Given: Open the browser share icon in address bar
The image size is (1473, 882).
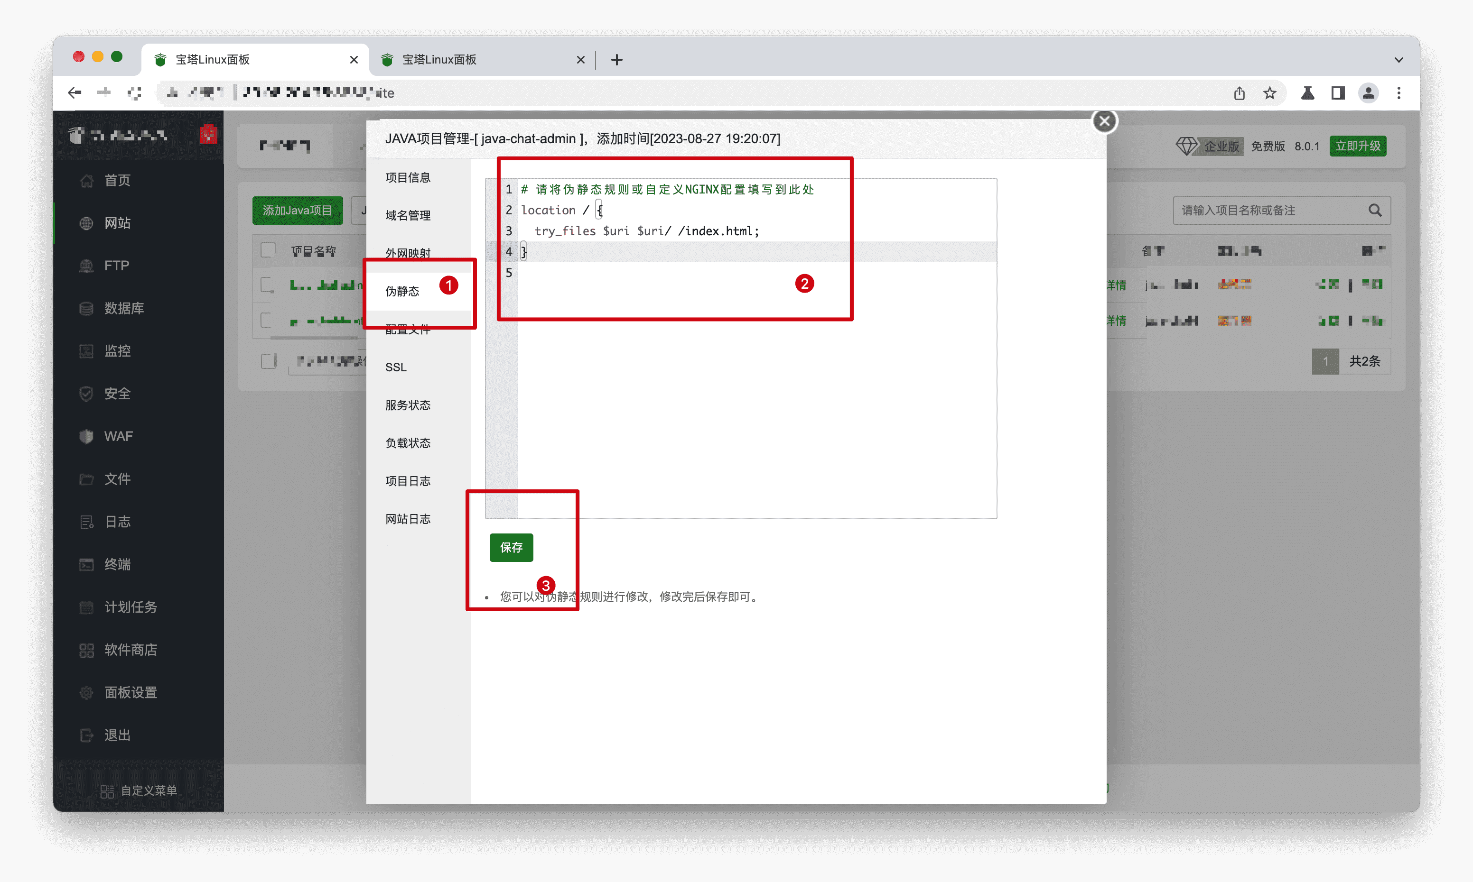Looking at the screenshot, I should [x=1240, y=93].
